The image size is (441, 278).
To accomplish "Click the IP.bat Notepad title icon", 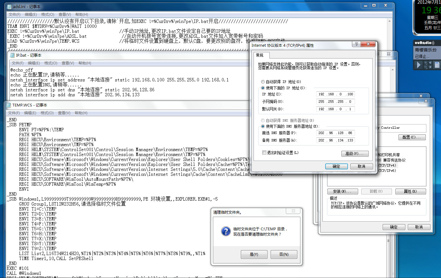I will pyautogui.click(x=13, y=55).
